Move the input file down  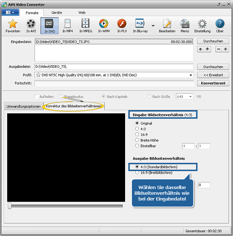(208, 49)
